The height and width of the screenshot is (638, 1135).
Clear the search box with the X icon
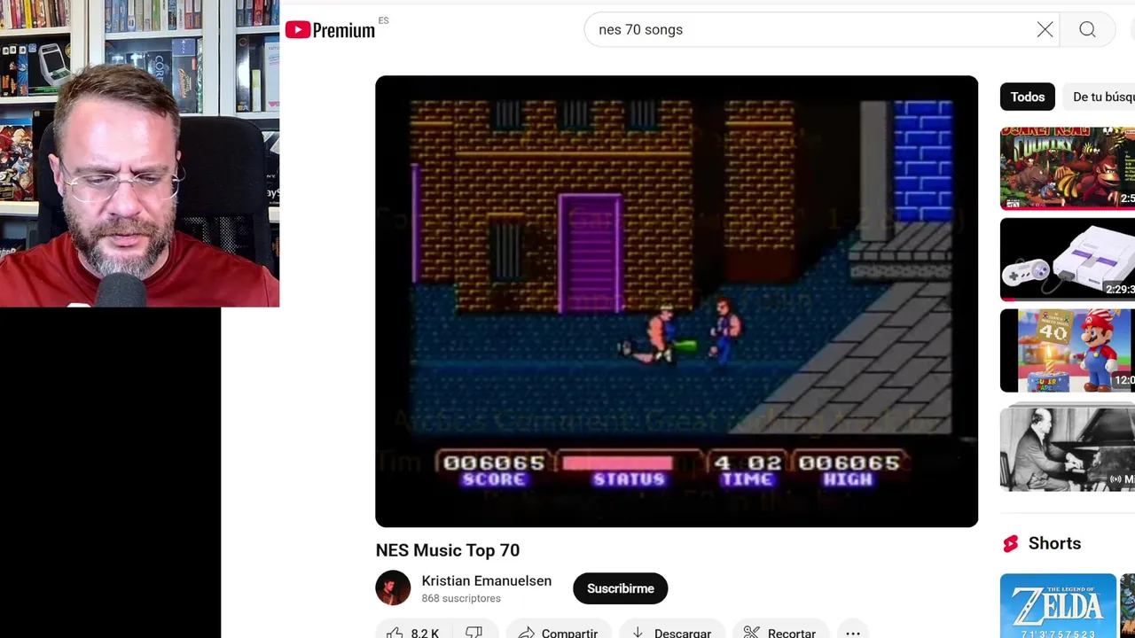tap(1045, 30)
